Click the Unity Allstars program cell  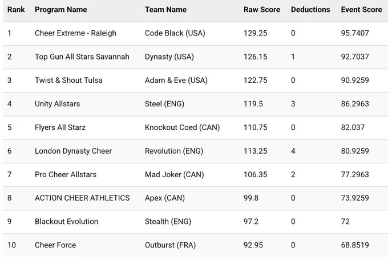click(58, 104)
